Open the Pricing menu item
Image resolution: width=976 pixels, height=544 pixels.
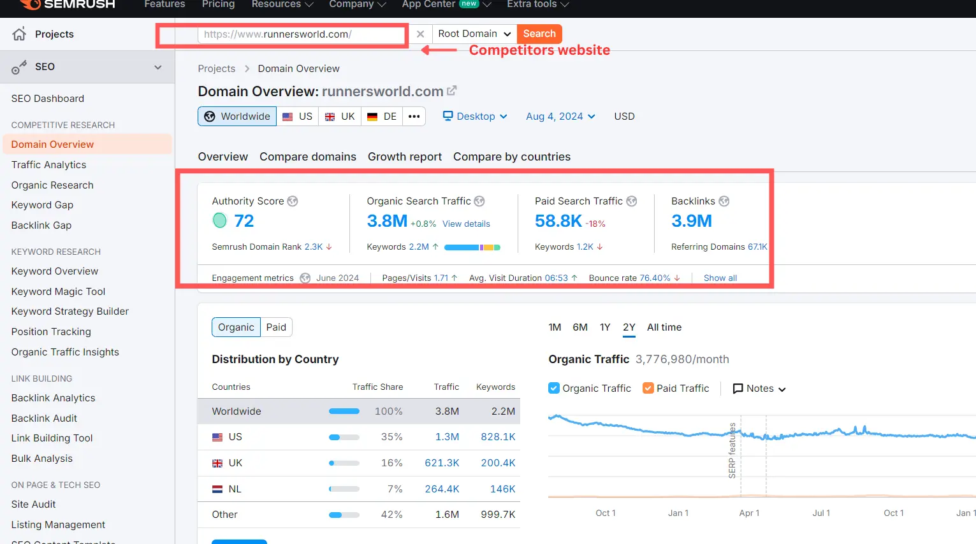(218, 4)
